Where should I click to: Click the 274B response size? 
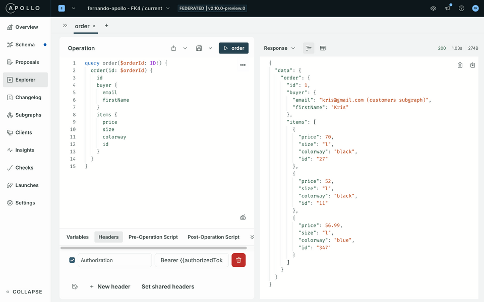[x=473, y=48]
